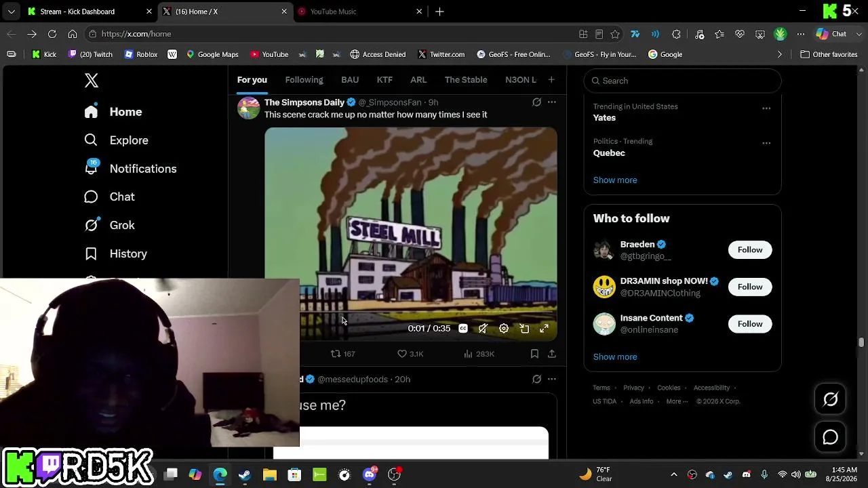Image resolution: width=868 pixels, height=488 pixels.
Task: Unmute the Steel Mill video
Action: 483,328
